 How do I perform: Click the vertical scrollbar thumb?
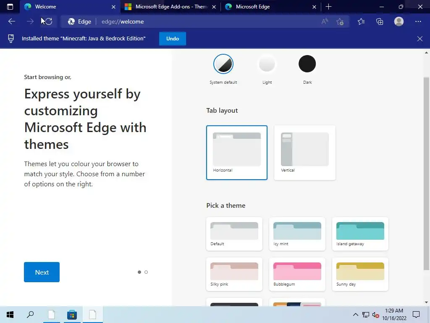coord(426,173)
